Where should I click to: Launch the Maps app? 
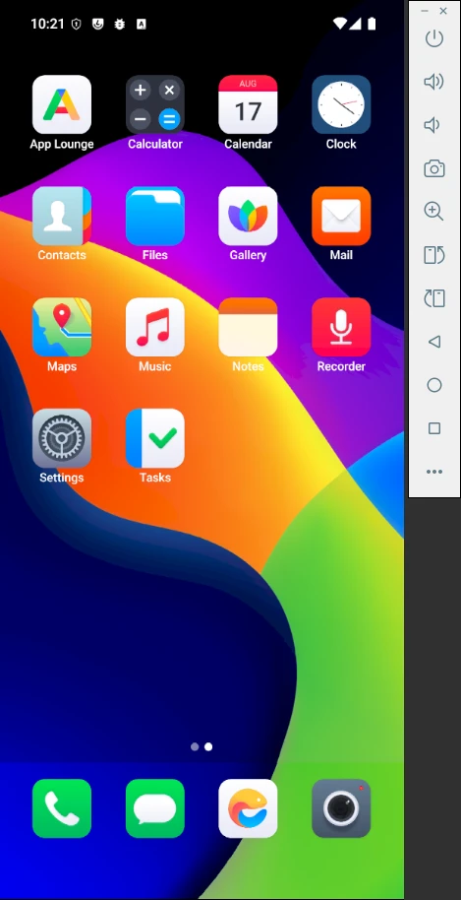62,327
